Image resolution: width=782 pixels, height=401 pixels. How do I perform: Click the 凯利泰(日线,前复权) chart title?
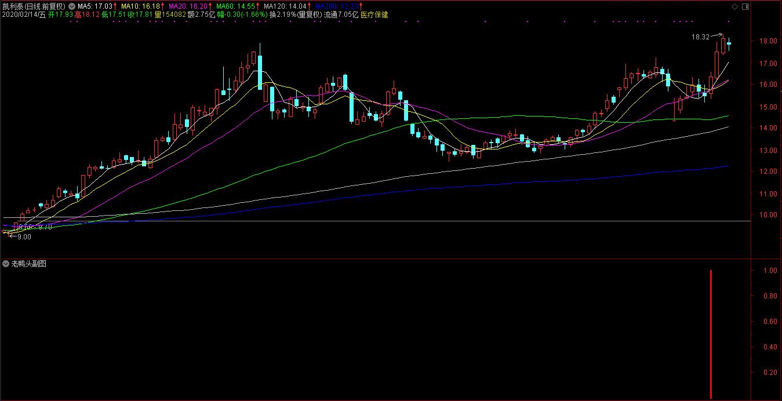click(33, 6)
